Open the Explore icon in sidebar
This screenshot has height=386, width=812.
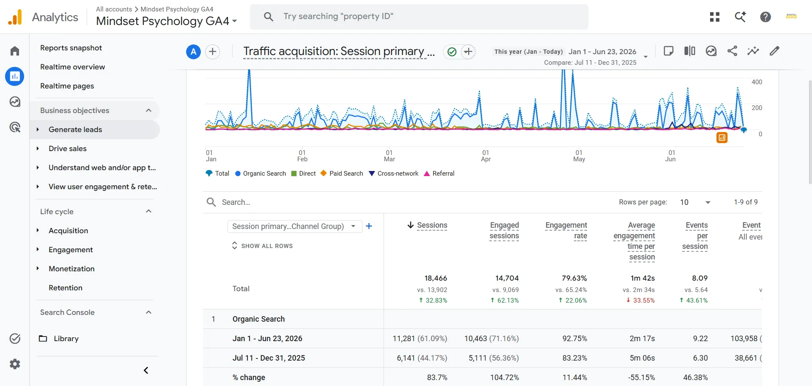click(x=15, y=102)
